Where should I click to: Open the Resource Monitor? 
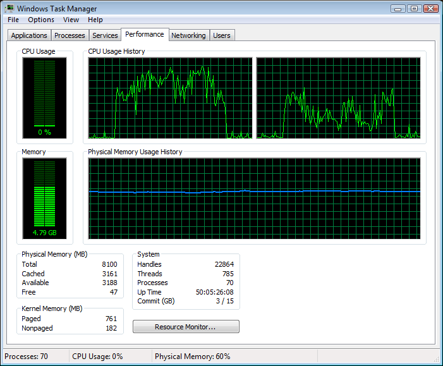pos(186,327)
